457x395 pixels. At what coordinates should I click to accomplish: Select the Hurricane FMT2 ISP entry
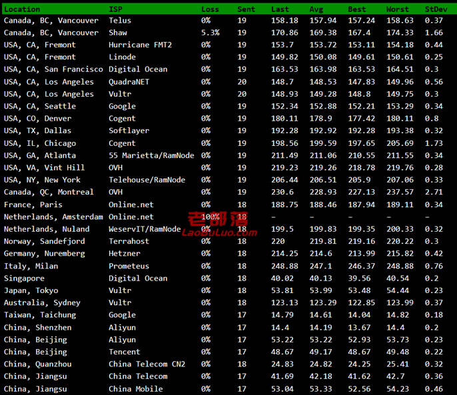[x=140, y=45]
